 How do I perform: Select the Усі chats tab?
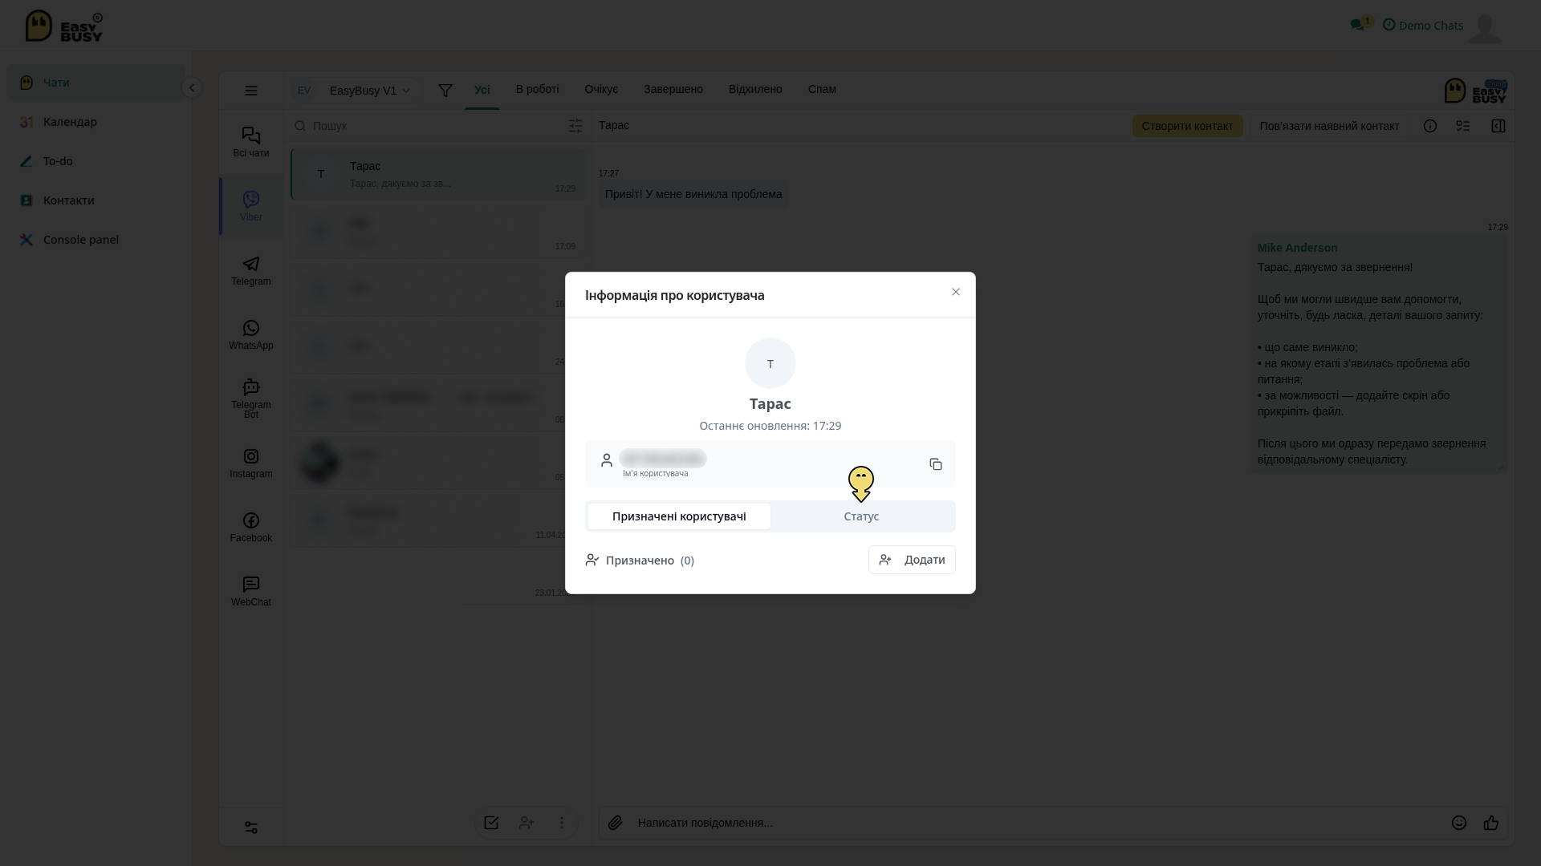coord(482,90)
